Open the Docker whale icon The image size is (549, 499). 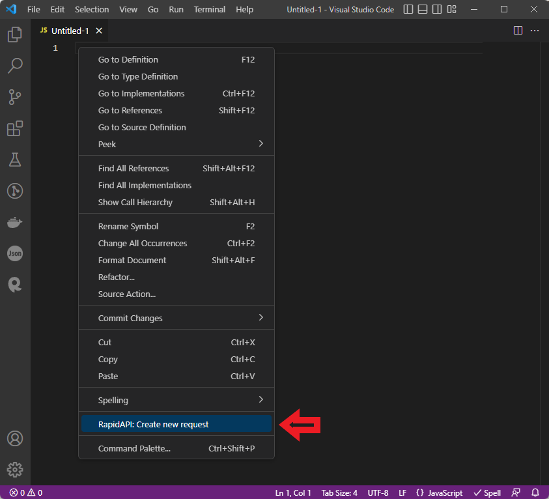coord(15,222)
